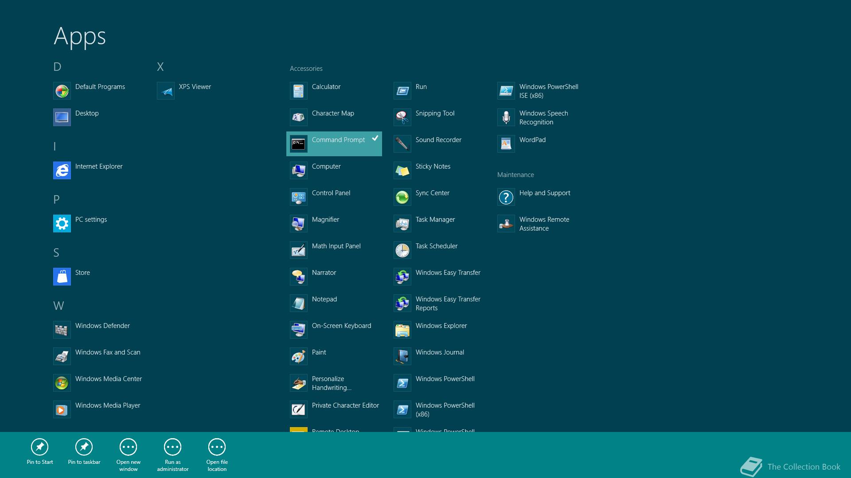Click the letter X section header
Image resolution: width=851 pixels, height=478 pixels.
pyautogui.click(x=160, y=67)
